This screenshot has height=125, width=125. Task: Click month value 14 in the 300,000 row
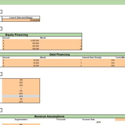61,49
